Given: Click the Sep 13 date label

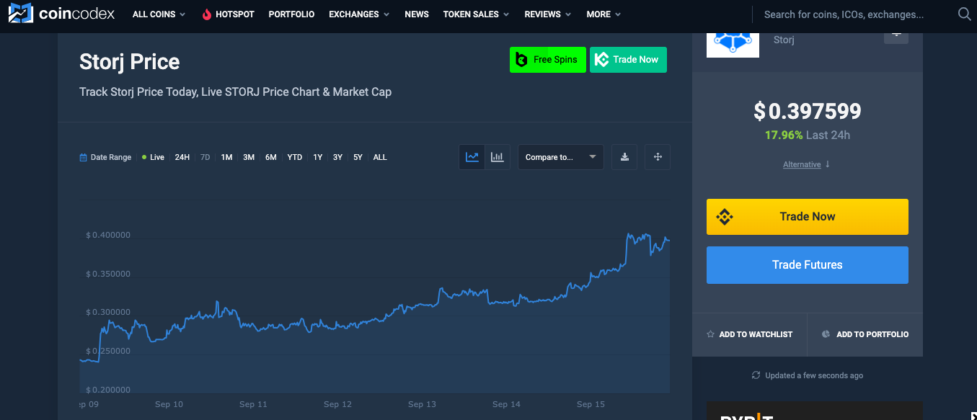Looking at the screenshot, I should pyautogui.click(x=422, y=404).
